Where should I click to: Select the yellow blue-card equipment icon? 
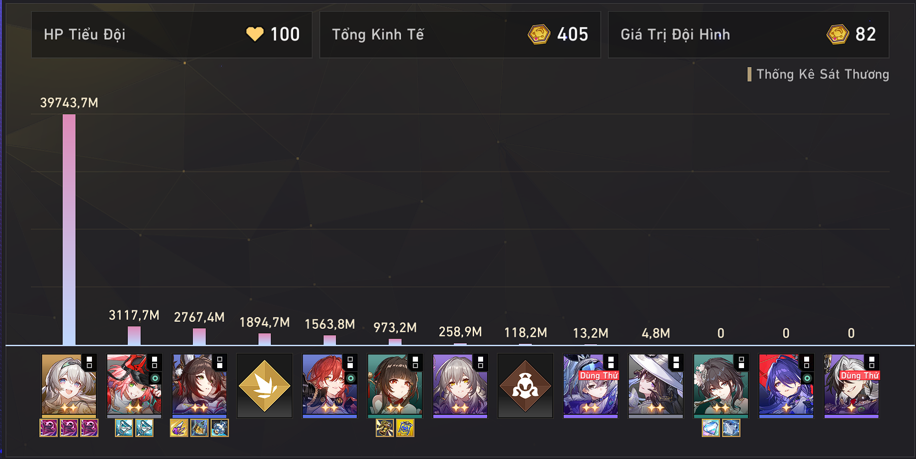(x=405, y=428)
